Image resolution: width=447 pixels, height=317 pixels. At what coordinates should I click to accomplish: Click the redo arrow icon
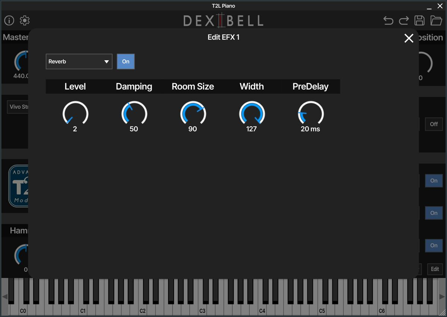404,20
